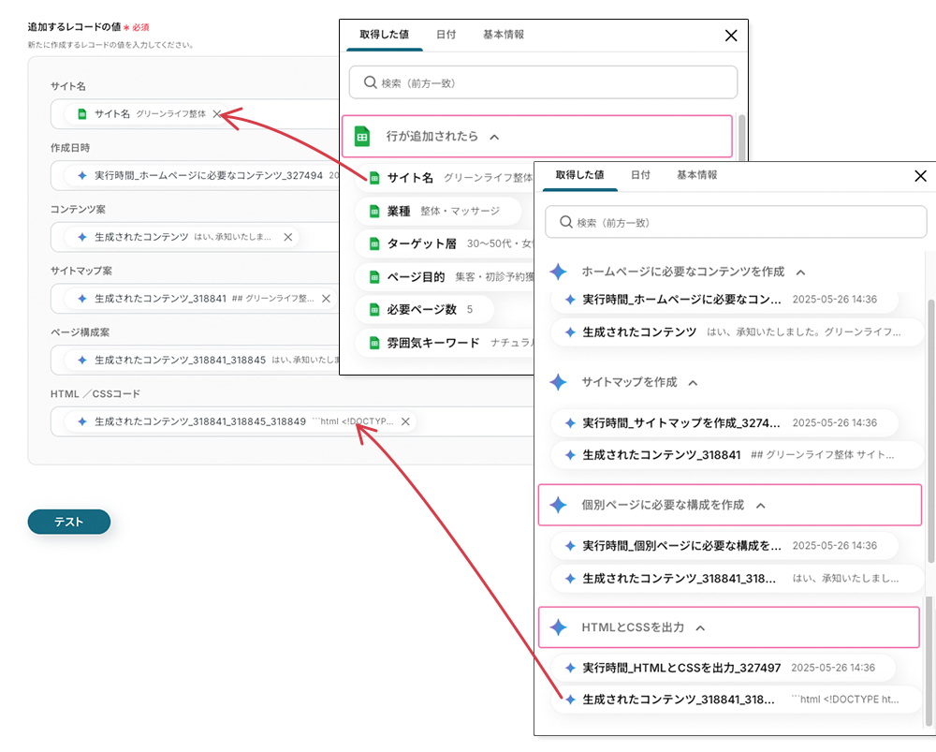
Task: Click sheet icon next to 必要ページ数
Action: tap(374, 309)
